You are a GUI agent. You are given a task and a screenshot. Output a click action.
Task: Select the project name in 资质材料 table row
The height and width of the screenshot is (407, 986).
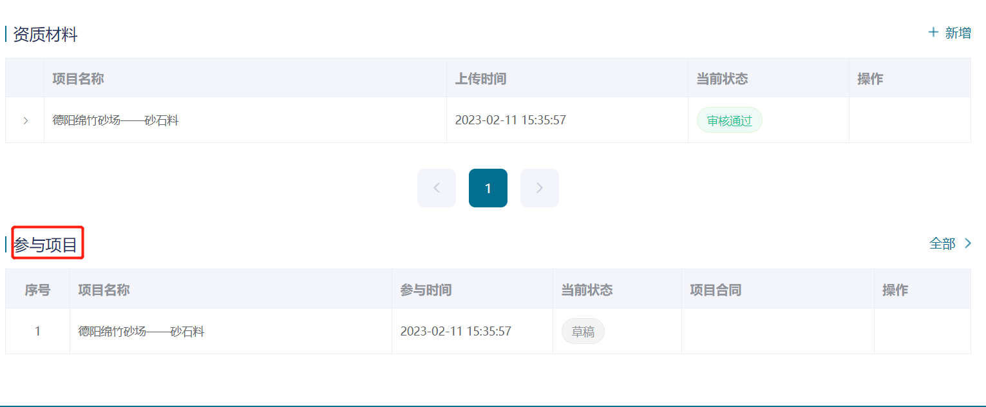point(115,120)
